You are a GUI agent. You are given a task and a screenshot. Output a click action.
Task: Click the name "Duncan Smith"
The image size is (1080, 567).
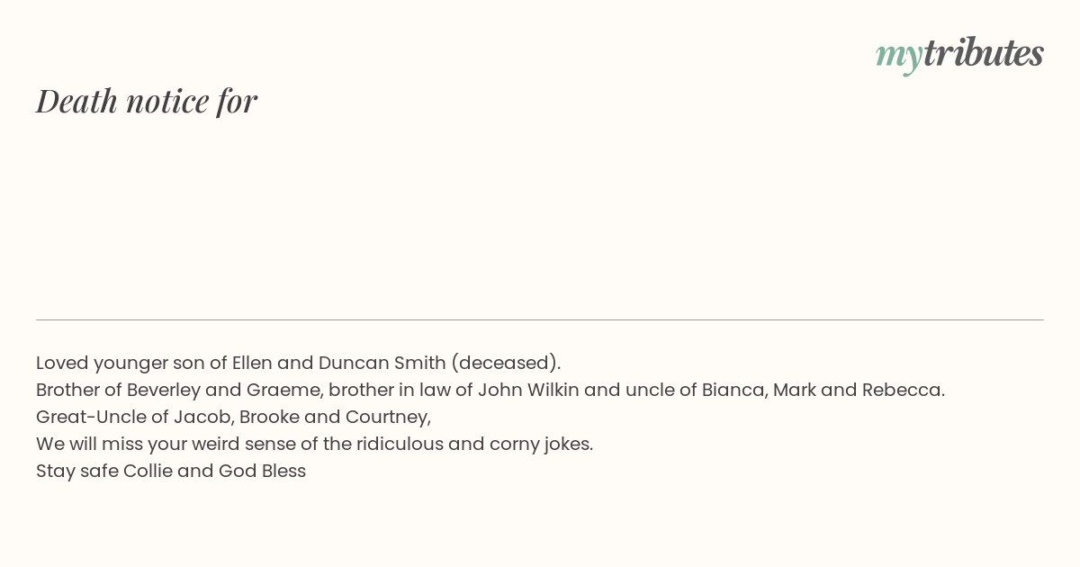[382, 363]
